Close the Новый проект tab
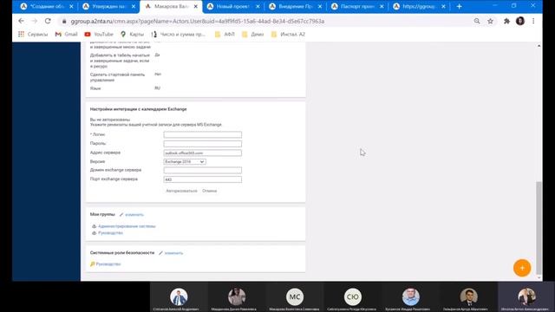Screen dimensions: 555x312 click(x=258, y=6)
